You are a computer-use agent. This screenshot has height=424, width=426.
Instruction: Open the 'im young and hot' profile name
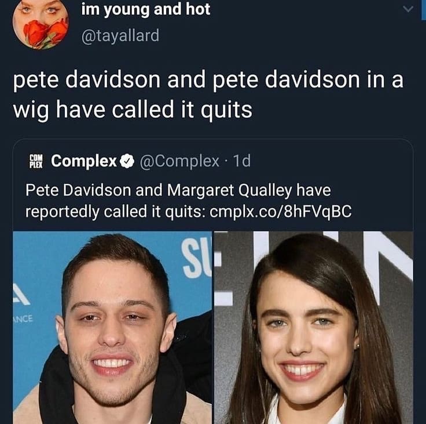(146, 10)
